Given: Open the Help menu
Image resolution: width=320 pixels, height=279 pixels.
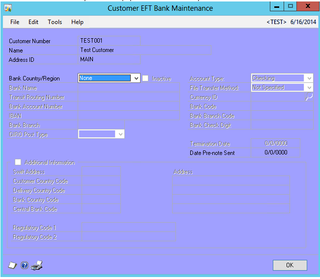Looking at the screenshot, I should [77, 22].
